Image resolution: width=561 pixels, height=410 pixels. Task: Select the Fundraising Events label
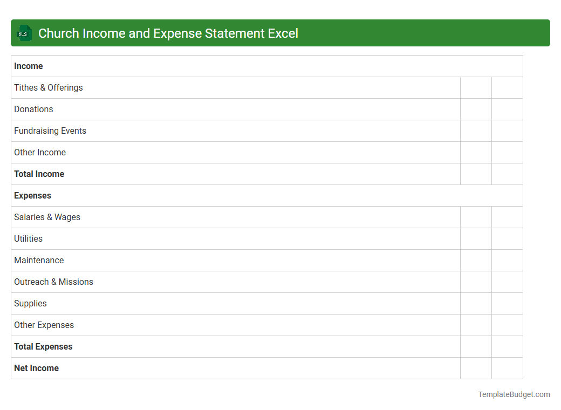50,131
